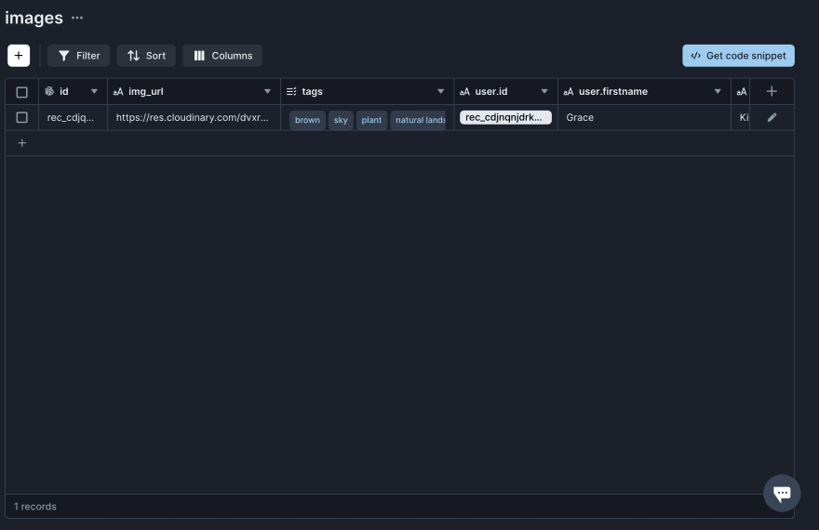The image size is (819, 530).
Task: Click the Sort button
Action: 146,56
